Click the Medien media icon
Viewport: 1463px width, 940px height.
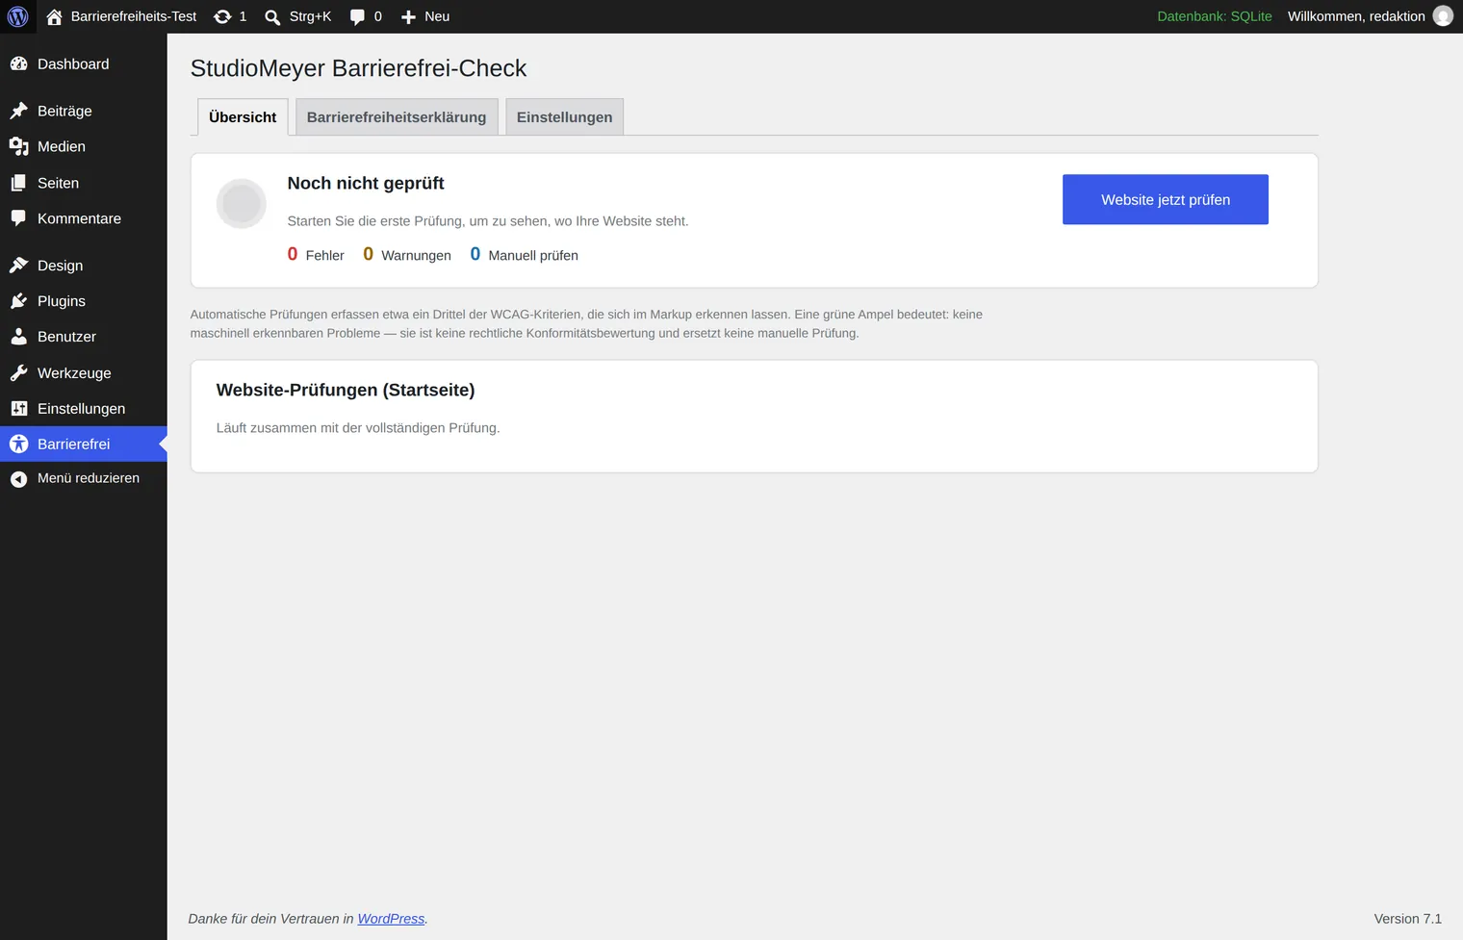18,146
